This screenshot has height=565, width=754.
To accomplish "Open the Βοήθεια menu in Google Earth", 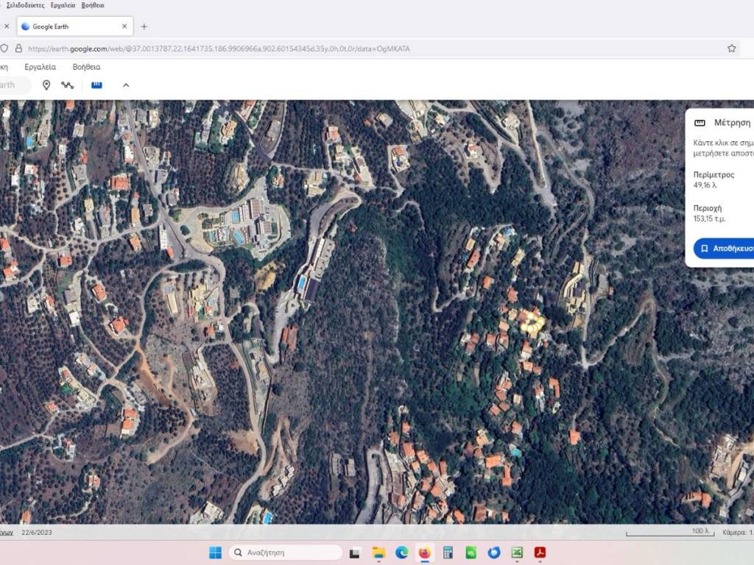I will point(86,67).
